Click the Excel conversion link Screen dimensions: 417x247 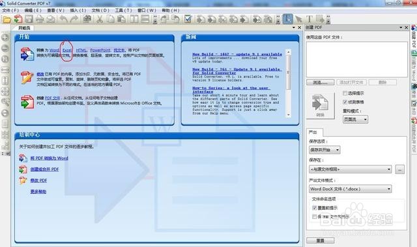click(67, 50)
